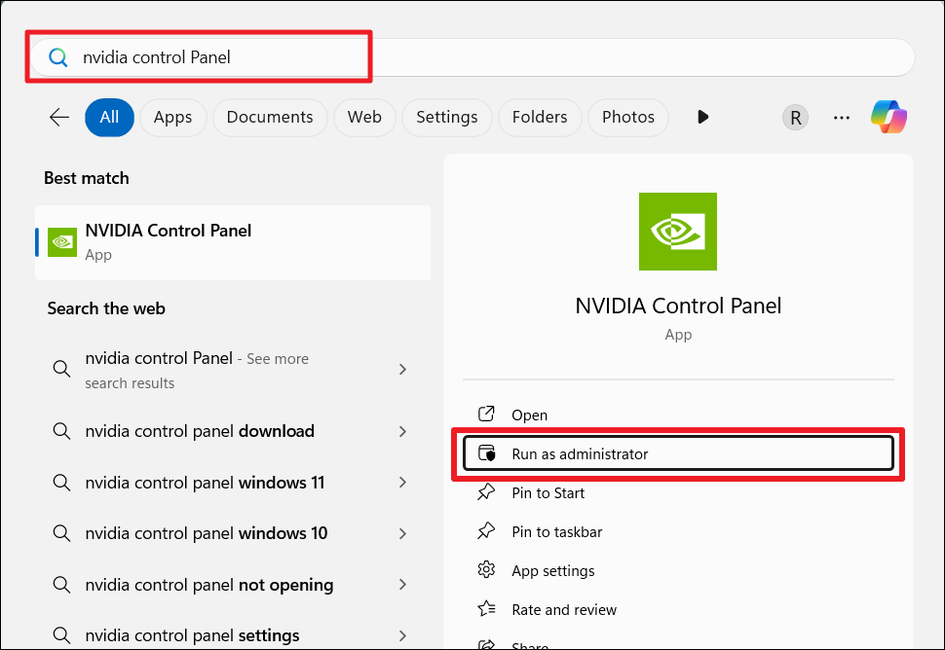Expand the 'nvidia control panel windows 11' chevron
Image resolution: width=945 pixels, height=650 pixels.
tap(402, 483)
